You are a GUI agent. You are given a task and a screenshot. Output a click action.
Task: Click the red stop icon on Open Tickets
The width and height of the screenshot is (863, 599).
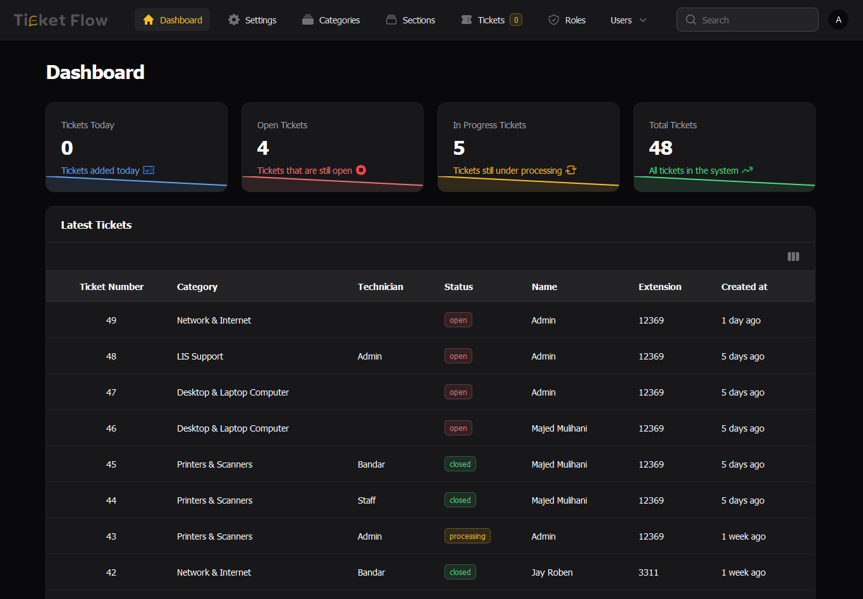pos(361,170)
